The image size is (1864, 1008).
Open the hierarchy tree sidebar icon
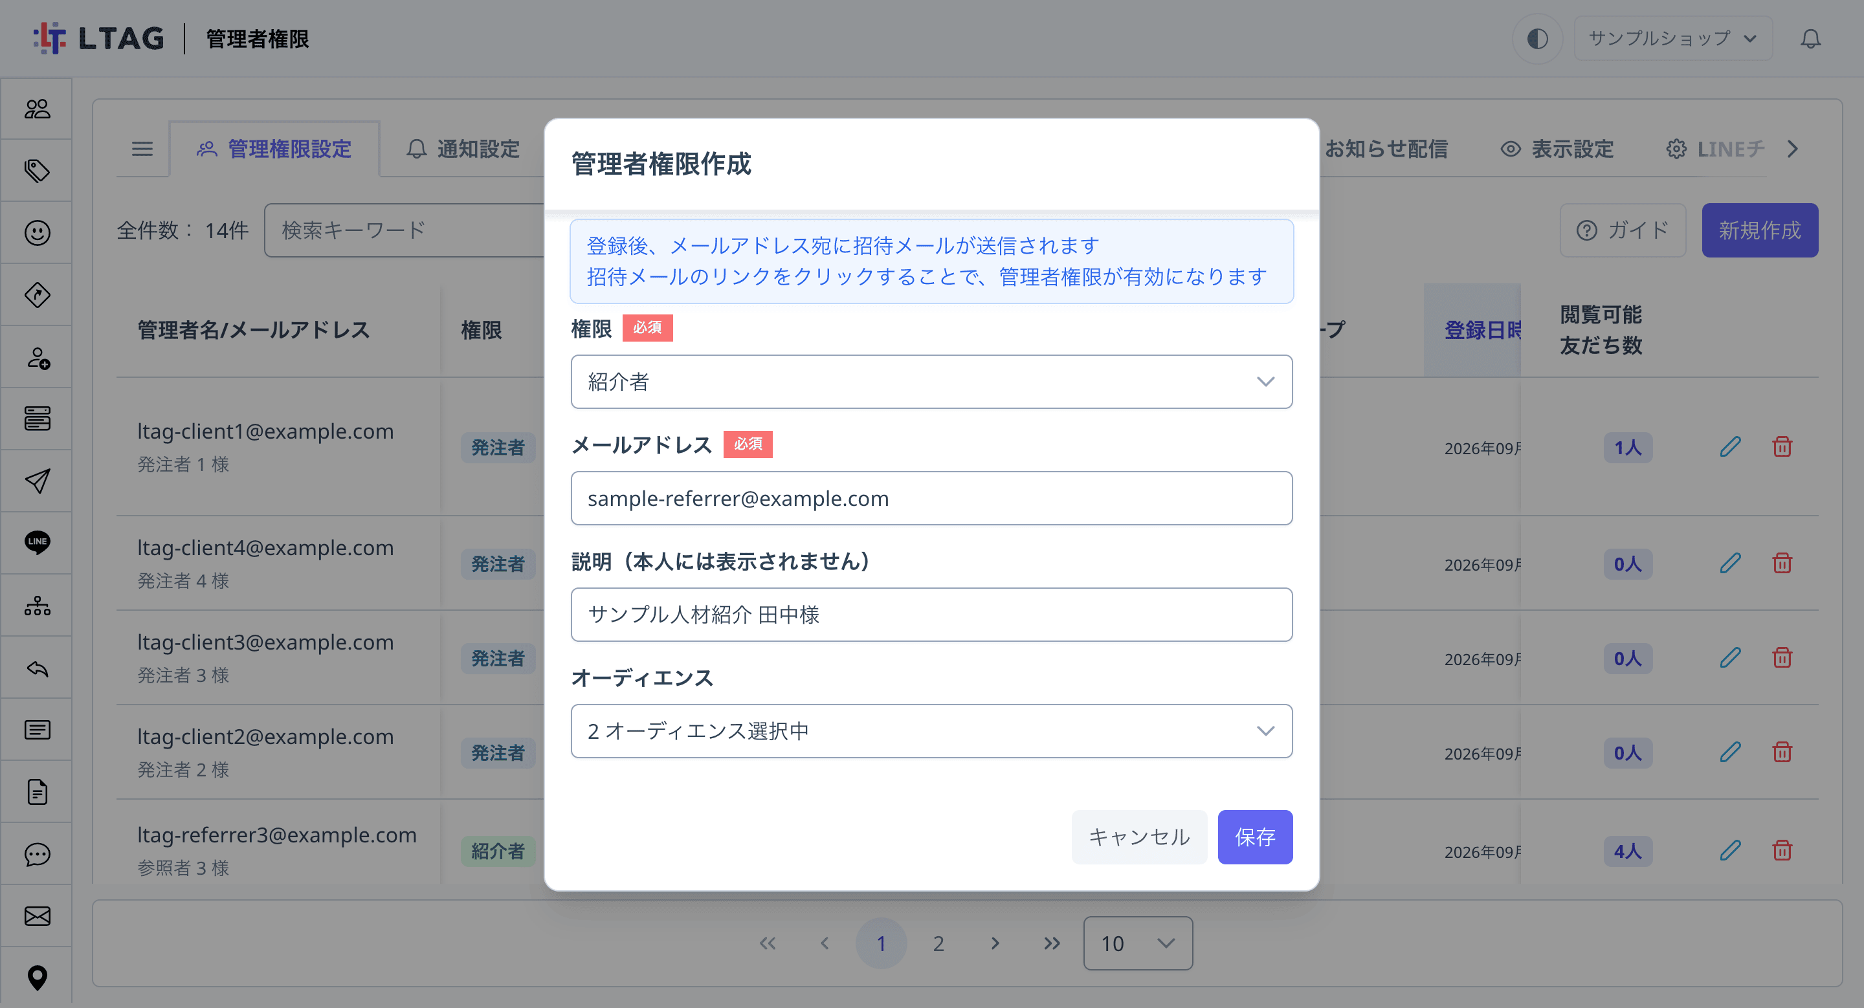37,605
